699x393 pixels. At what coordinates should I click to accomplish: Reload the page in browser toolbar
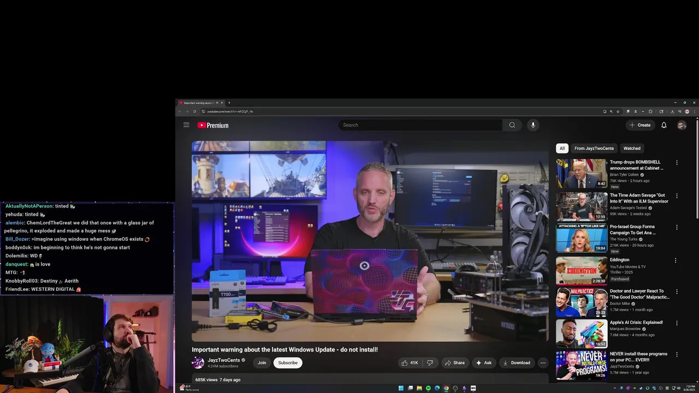(x=194, y=111)
